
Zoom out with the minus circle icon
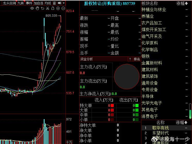pos(63,8)
